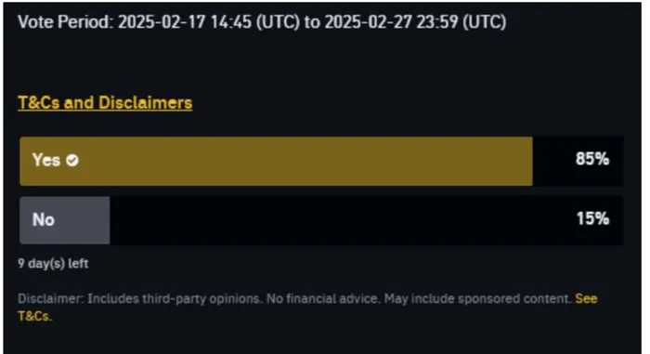This screenshot has width=650, height=354.
Task: Click the checkmark icon beside Yes
Action: tap(72, 160)
